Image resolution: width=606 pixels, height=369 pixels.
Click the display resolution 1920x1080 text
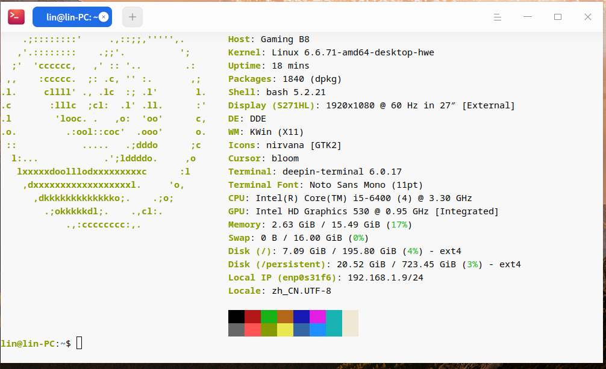pyautogui.click(x=350, y=105)
